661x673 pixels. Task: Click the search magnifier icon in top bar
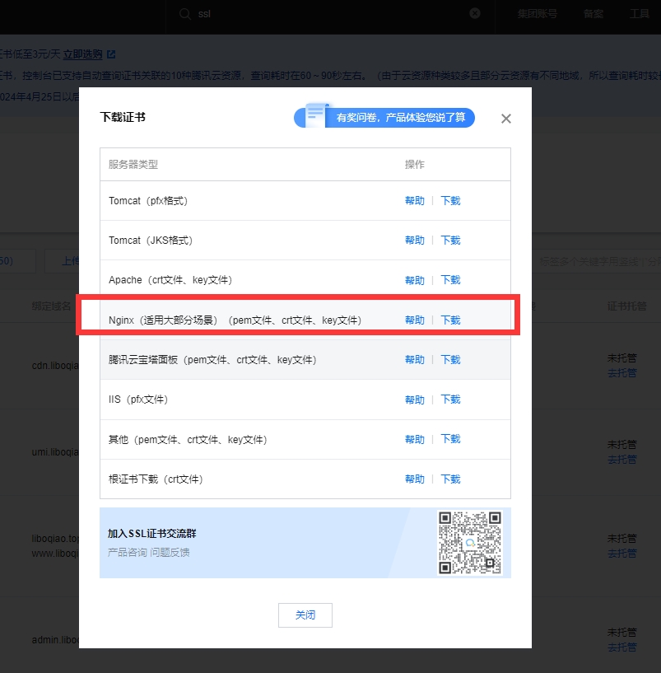click(184, 14)
